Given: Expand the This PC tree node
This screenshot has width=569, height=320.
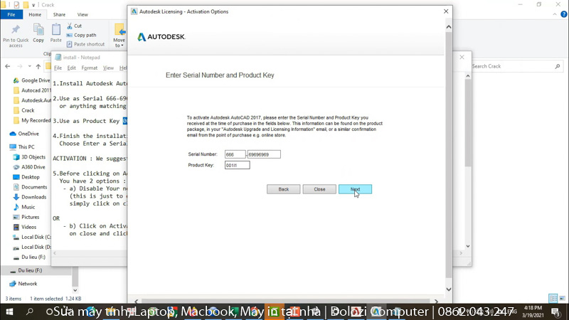Looking at the screenshot, I should tap(5, 147).
